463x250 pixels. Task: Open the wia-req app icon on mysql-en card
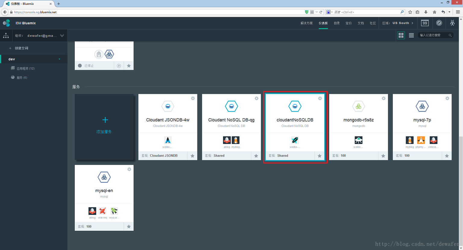pos(102,211)
